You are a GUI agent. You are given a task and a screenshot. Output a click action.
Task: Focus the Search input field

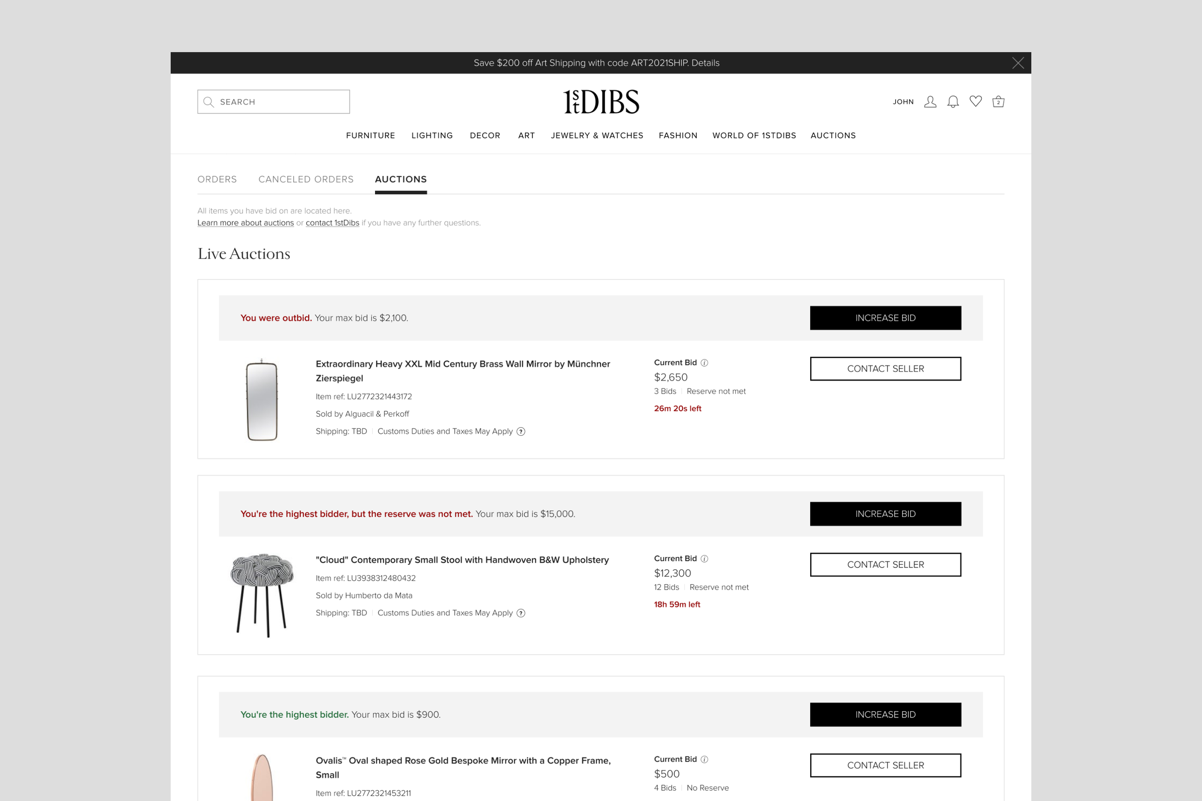274,102
